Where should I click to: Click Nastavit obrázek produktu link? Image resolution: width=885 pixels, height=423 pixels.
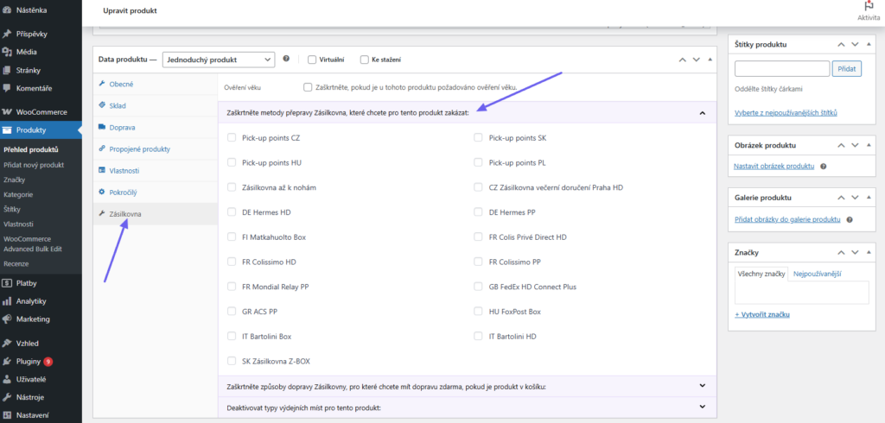click(774, 167)
